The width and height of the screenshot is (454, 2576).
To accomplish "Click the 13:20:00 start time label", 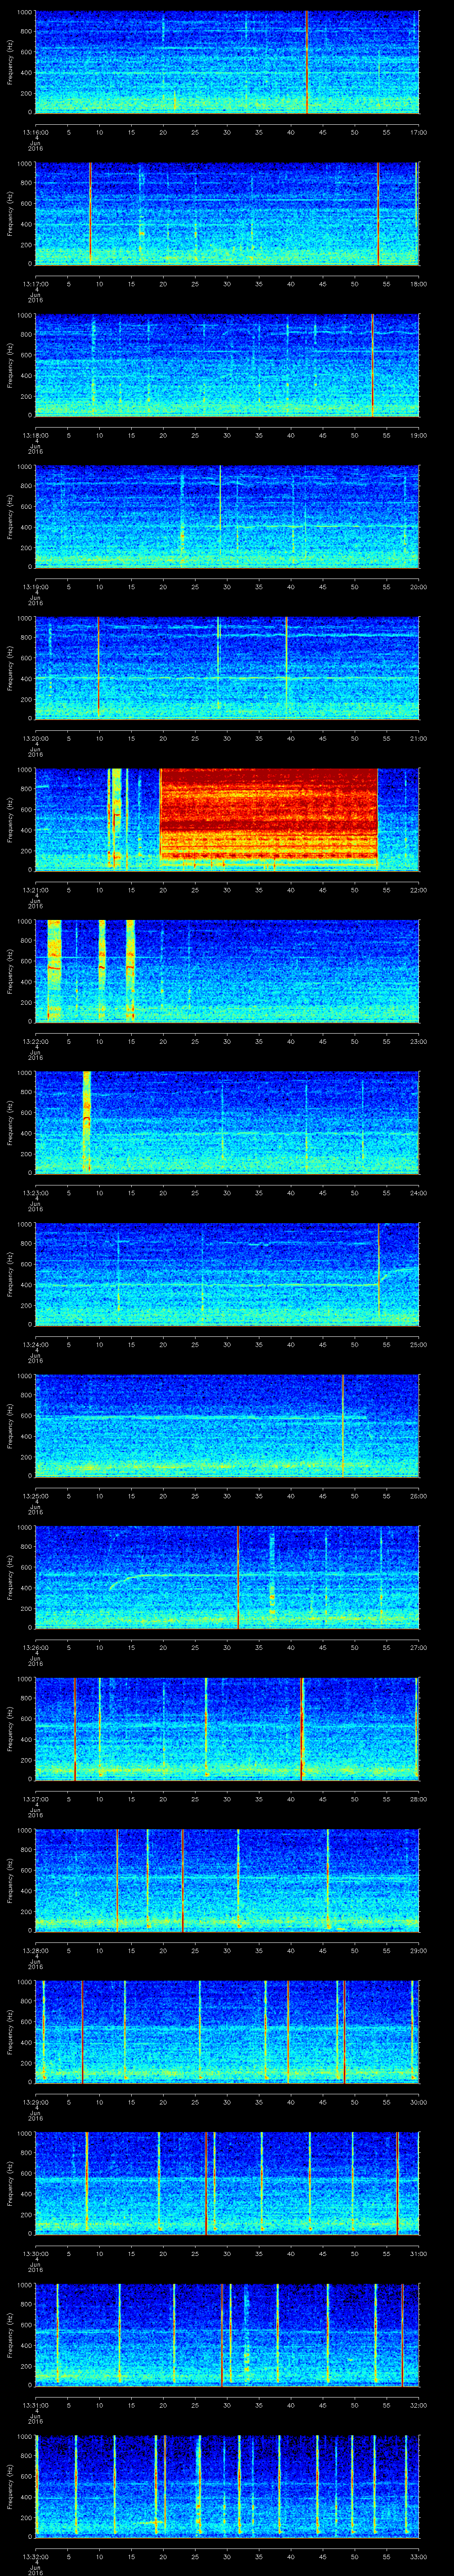I will [36, 738].
